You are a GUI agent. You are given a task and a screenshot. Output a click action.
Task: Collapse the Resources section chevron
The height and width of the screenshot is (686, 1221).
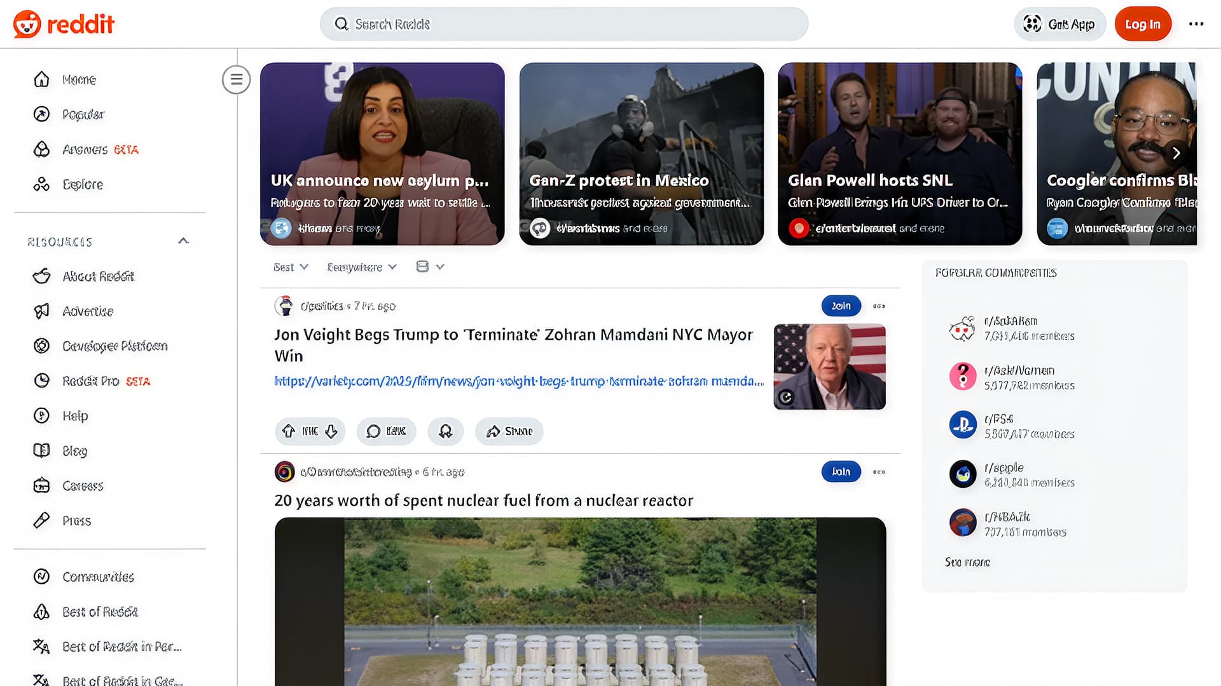pos(183,241)
